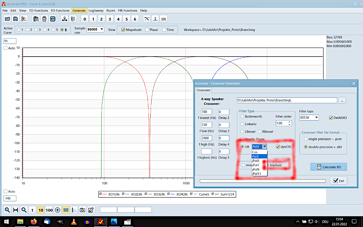Select the Linkwitz filter type

(242, 124)
